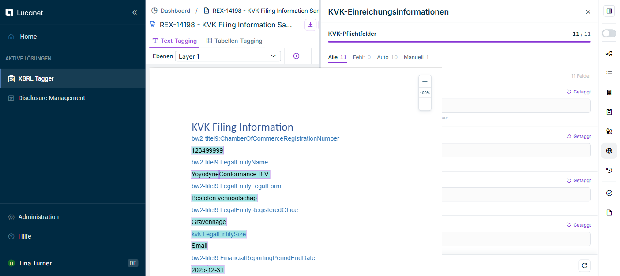Click the KVK Filing Information heading

click(242, 127)
